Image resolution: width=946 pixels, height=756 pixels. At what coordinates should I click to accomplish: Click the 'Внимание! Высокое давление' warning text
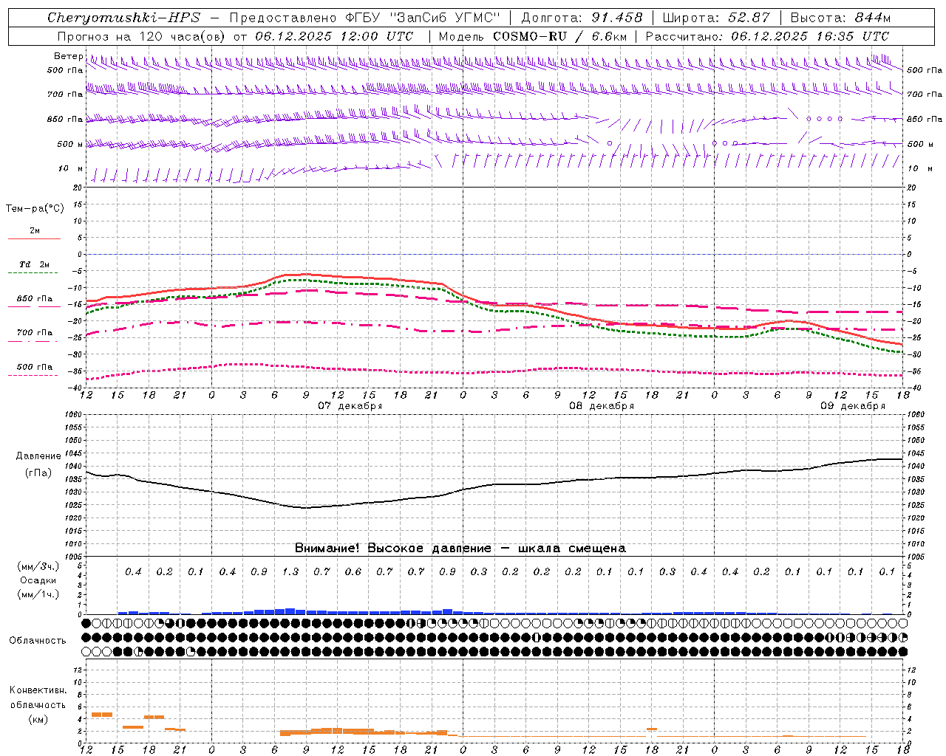coord(392,548)
